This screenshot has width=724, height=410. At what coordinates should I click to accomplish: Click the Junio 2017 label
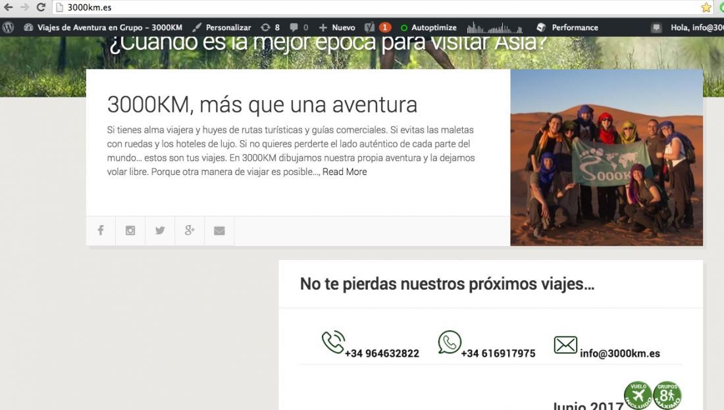pos(588,406)
